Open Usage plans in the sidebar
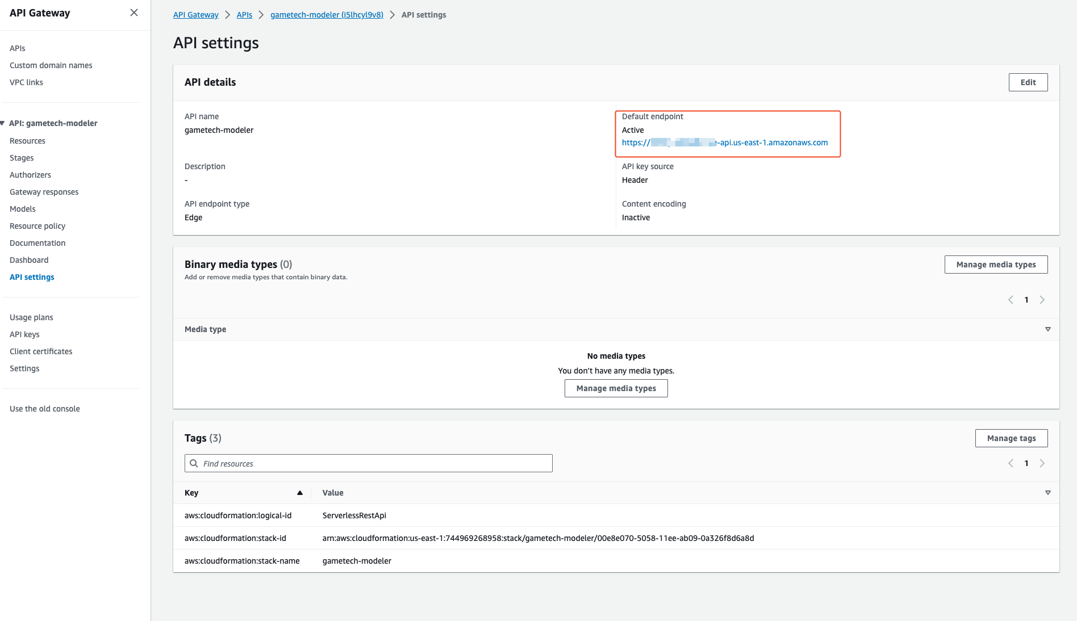Viewport: 1077px width, 621px height. click(31, 317)
